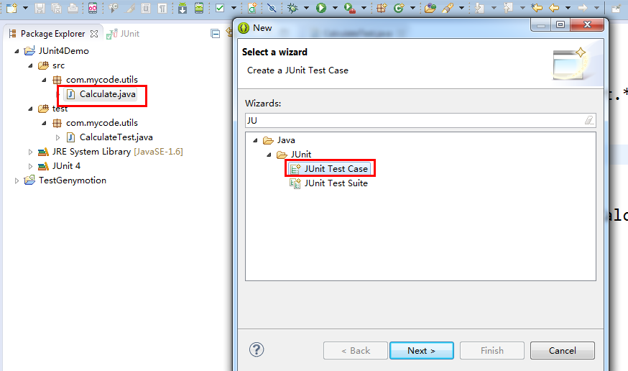Clear the Wizards filter text icon
Image resolution: width=628 pixels, height=371 pixels.
pos(588,120)
